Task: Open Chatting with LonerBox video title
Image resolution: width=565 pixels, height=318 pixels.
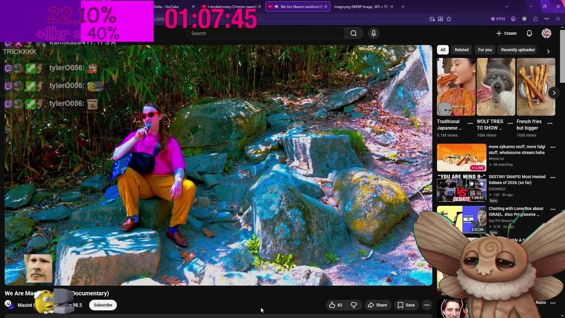Action: pos(516,212)
